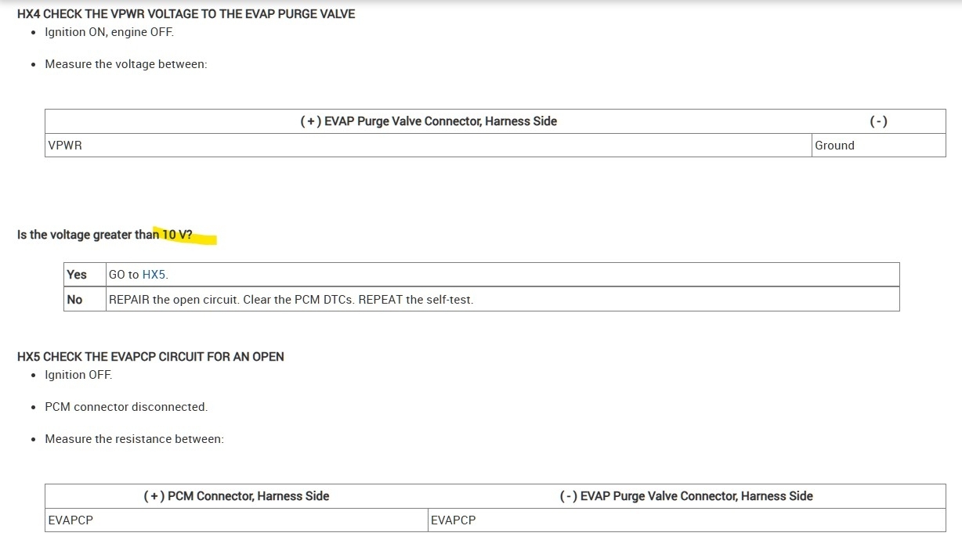Click the lone (-) column header in the voltage table
Viewport: 962px width, 558px height.
coord(878,121)
